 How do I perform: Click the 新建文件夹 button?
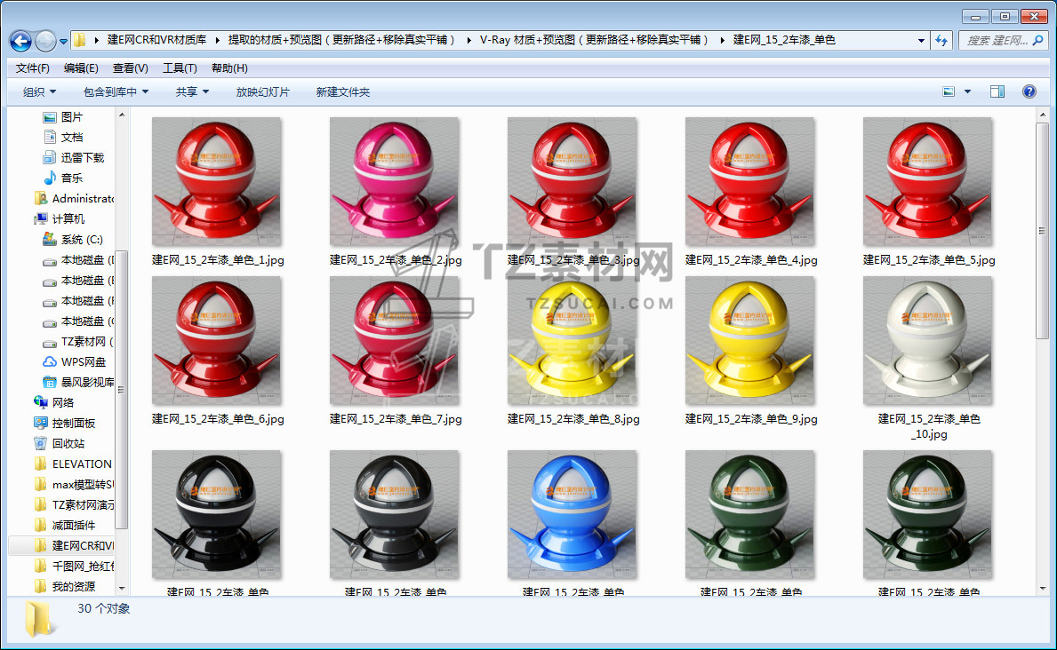tap(342, 91)
